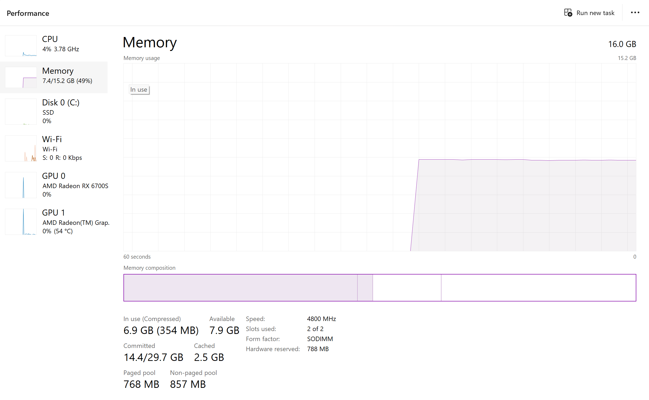
Task: Open the GPU 0 AMD Radeon RX 6700S entry
Action: pyautogui.click(x=54, y=185)
